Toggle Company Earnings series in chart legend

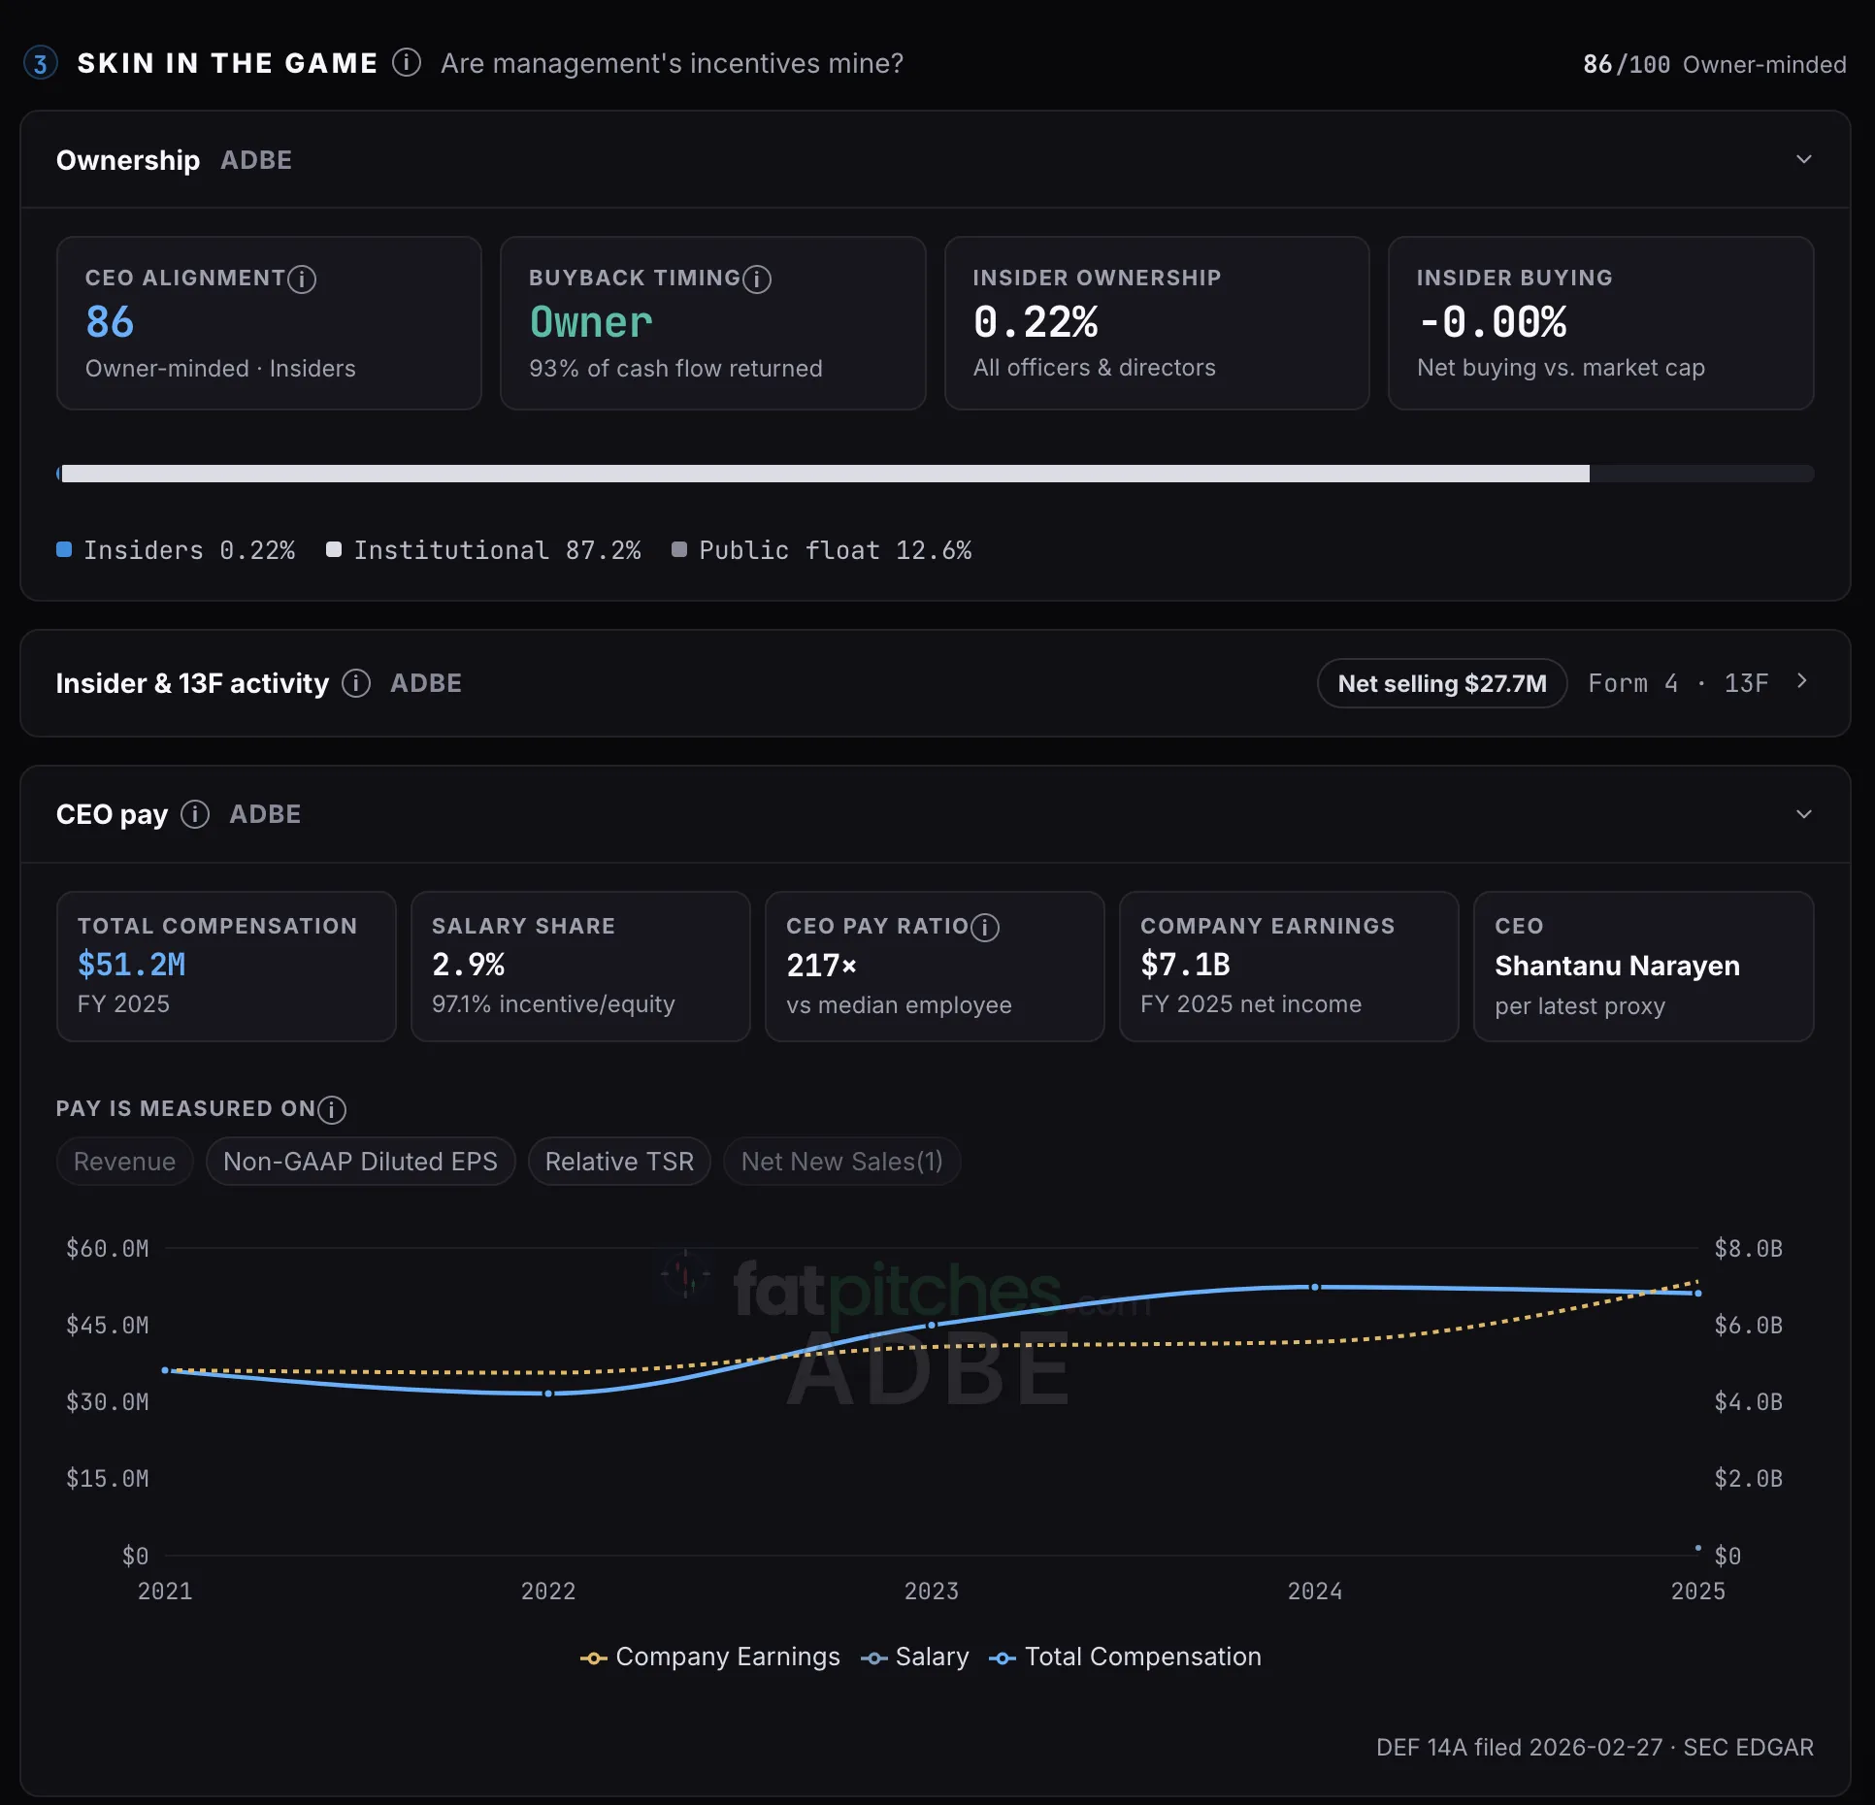710,1657
